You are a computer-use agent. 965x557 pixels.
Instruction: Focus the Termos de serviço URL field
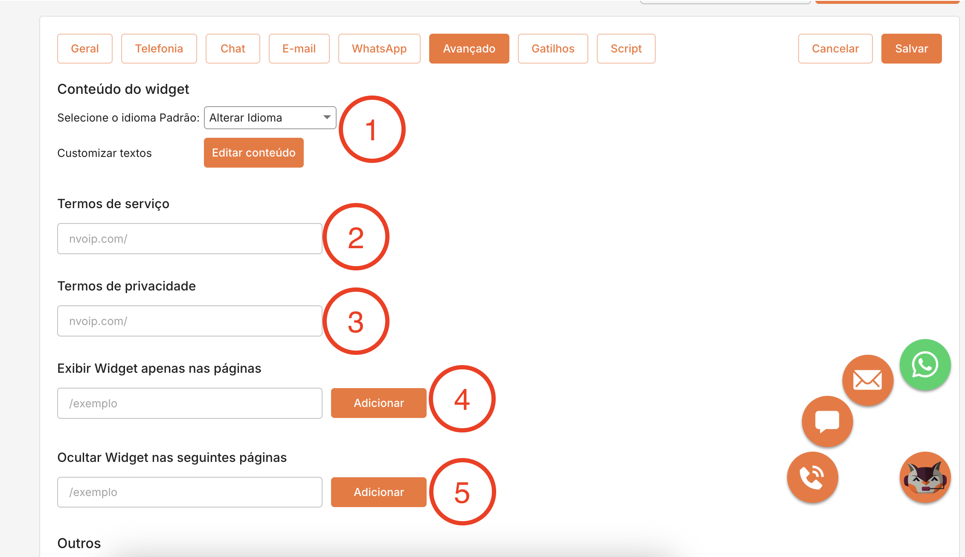coord(189,239)
